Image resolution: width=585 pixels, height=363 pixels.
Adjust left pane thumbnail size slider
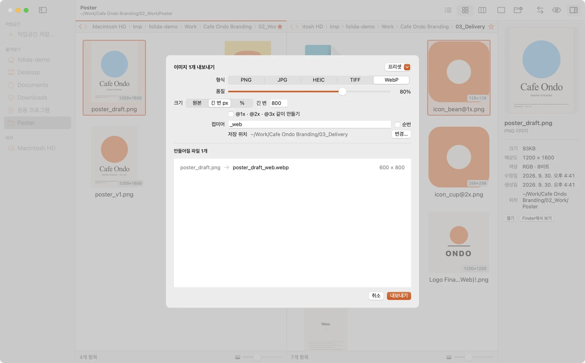pyautogui.click(x=263, y=357)
